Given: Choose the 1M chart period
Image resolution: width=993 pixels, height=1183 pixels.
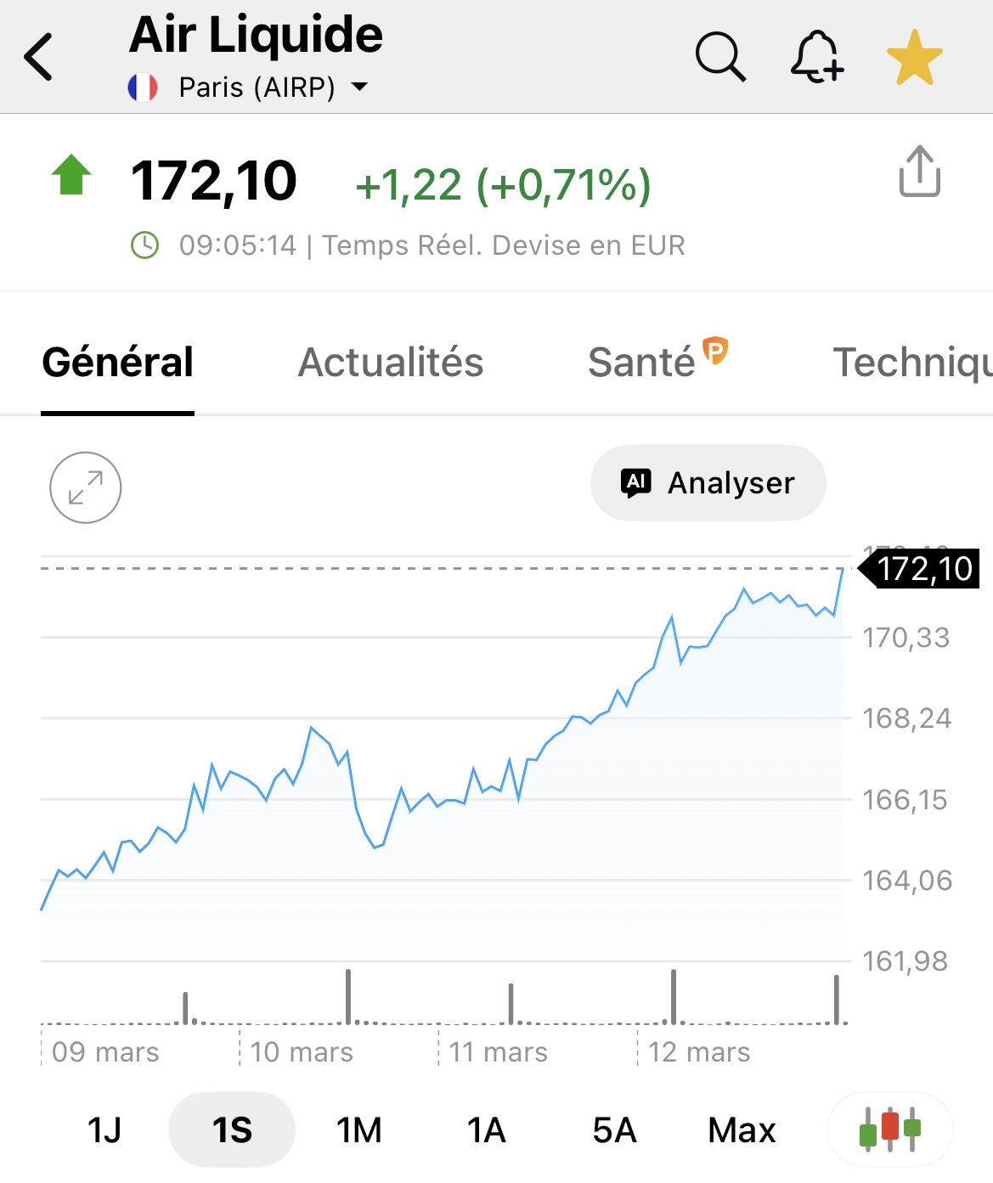Looking at the screenshot, I should pos(359,1130).
